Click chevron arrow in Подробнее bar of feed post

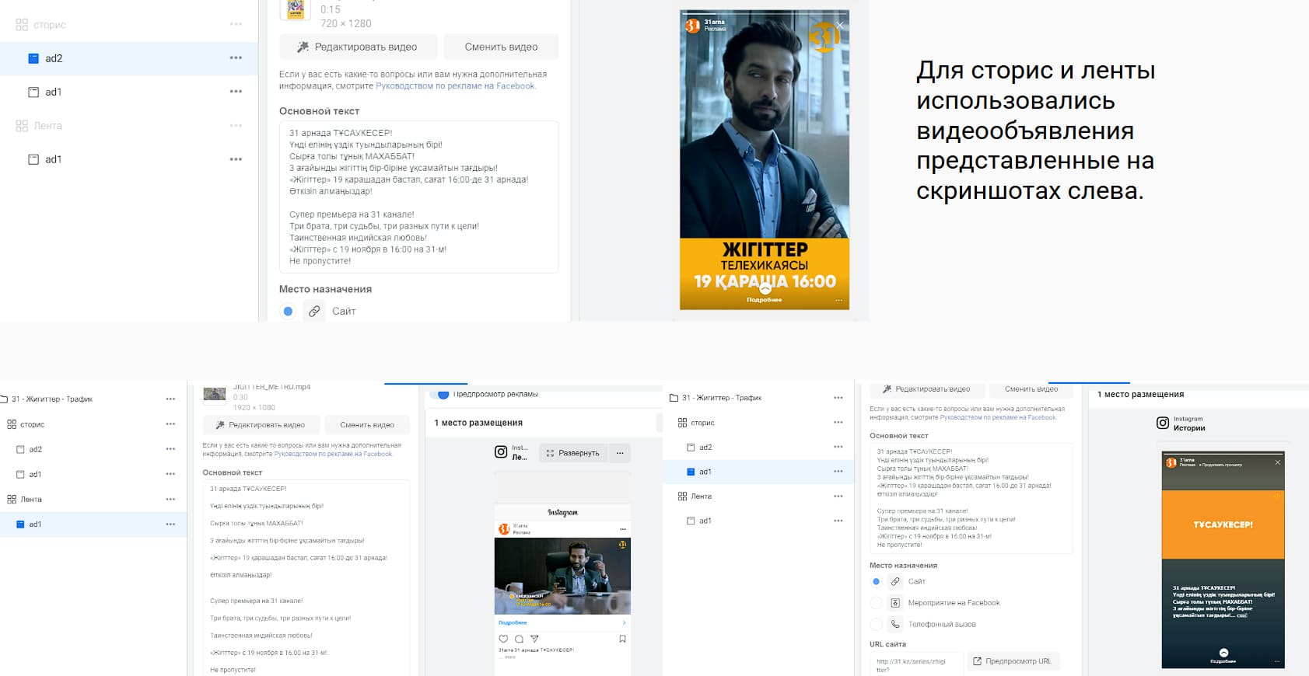click(x=624, y=622)
